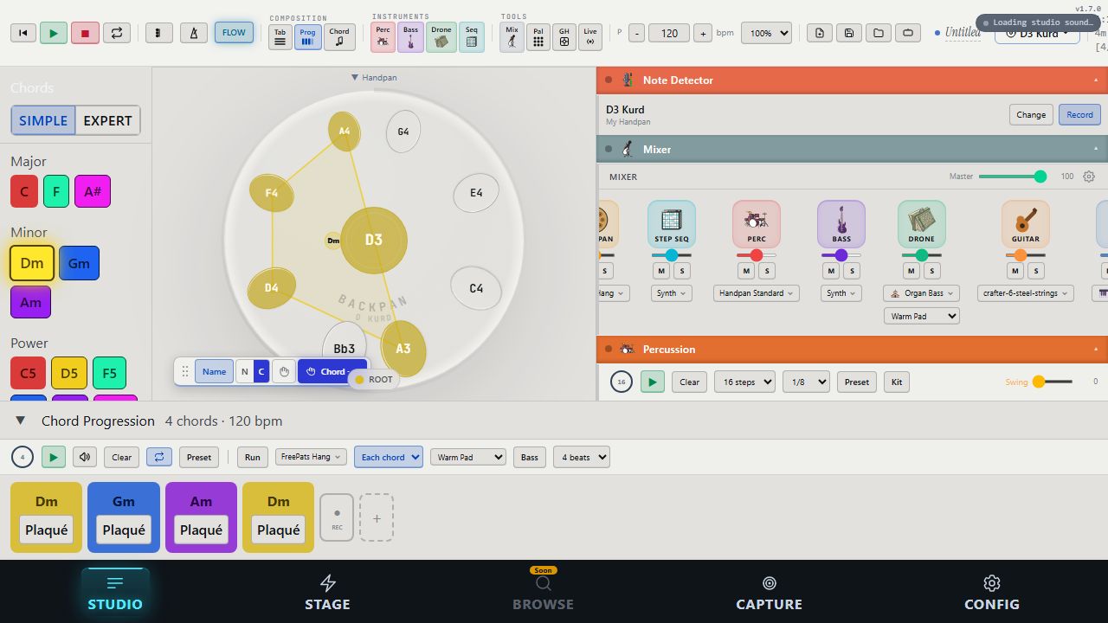Open the Seq step sequencer tool
This screenshot has height=623, width=1108.
[472, 37]
